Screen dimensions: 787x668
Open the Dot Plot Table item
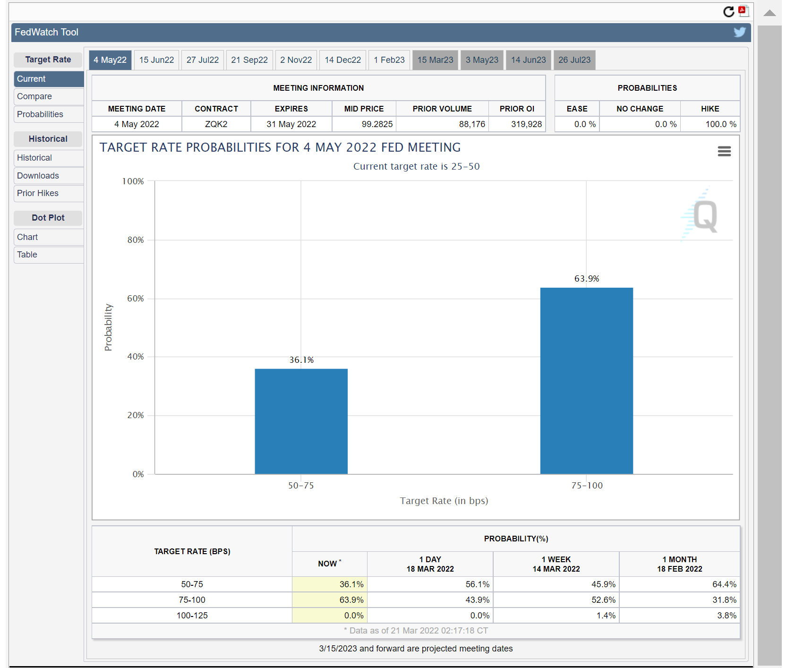click(x=27, y=255)
